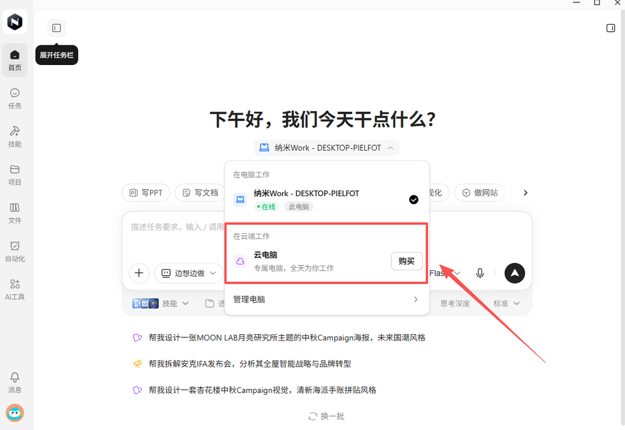The height and width of the screenshot is (430, 625).
Task: Toggle the right side panel icon
Action: pos(611,28)
